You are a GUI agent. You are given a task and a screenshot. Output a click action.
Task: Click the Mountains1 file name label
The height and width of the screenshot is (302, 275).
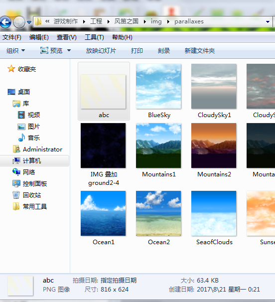pyautogui.click(x=159, y=174)
